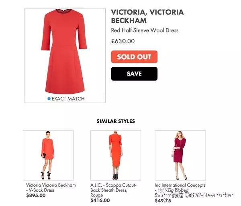Click the blue Exact Match dot indicator

click(x=49, y=99)
